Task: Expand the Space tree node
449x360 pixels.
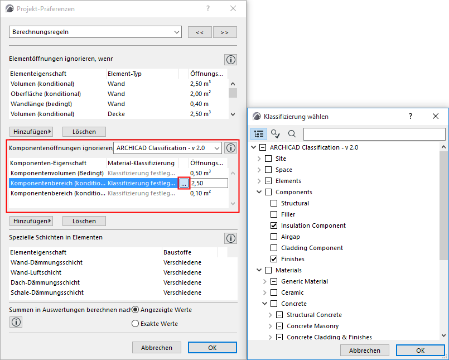Action: click(259, 170)
